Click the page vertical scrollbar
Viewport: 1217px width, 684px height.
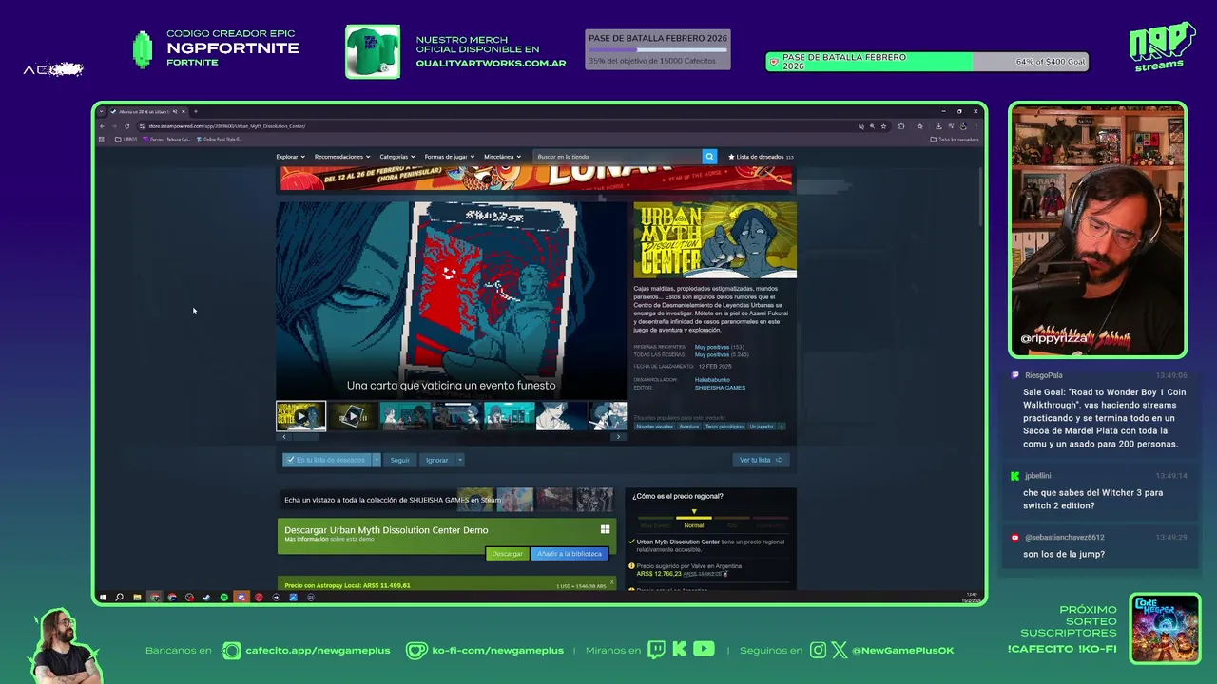coord(980,195)
